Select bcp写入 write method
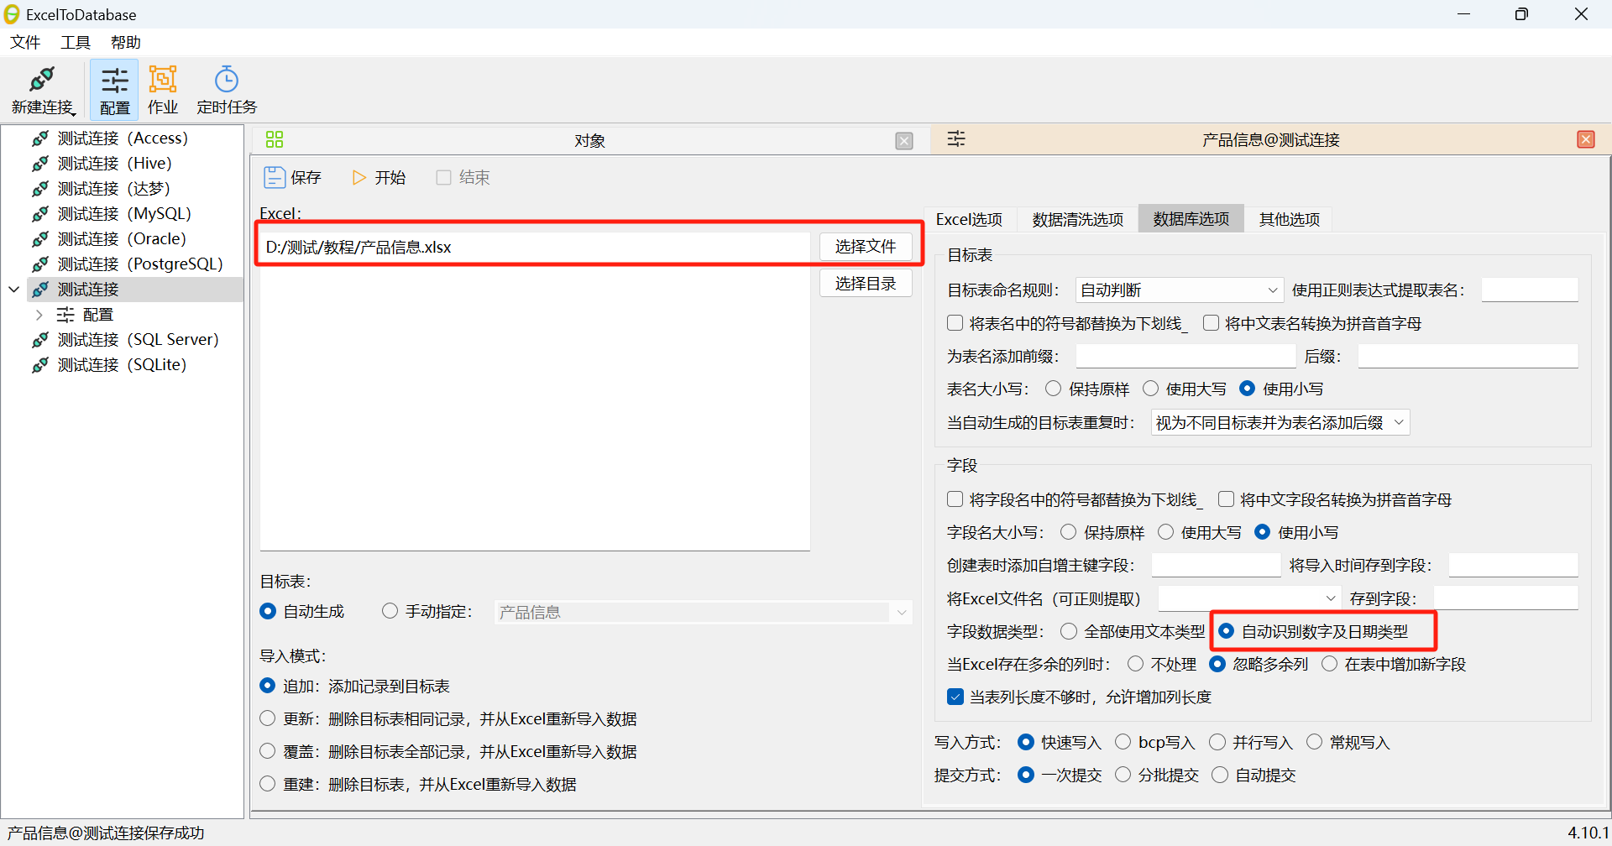 tap(1123, 742)
